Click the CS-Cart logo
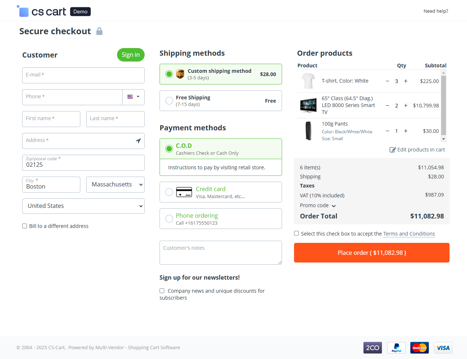 click(x=42, y=11)
